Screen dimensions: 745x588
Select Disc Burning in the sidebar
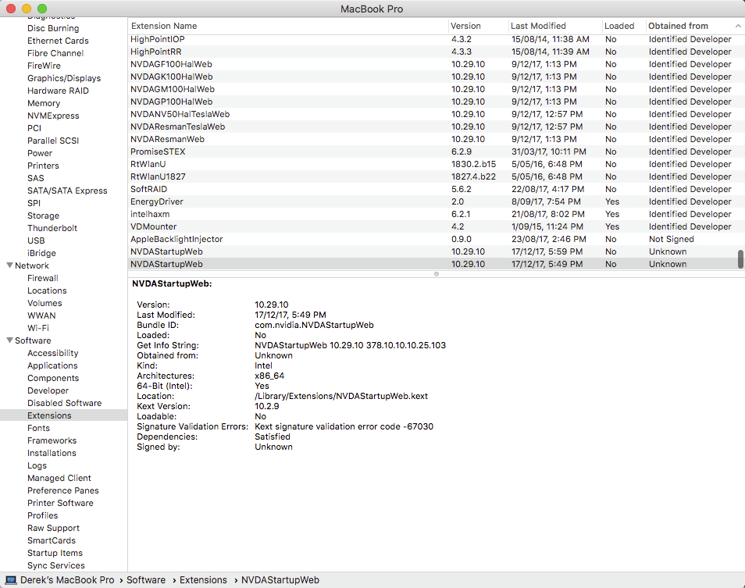pyautogui.click(x=53, y=28)
